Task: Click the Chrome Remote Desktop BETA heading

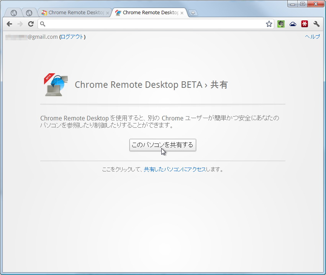Action: 151,85
